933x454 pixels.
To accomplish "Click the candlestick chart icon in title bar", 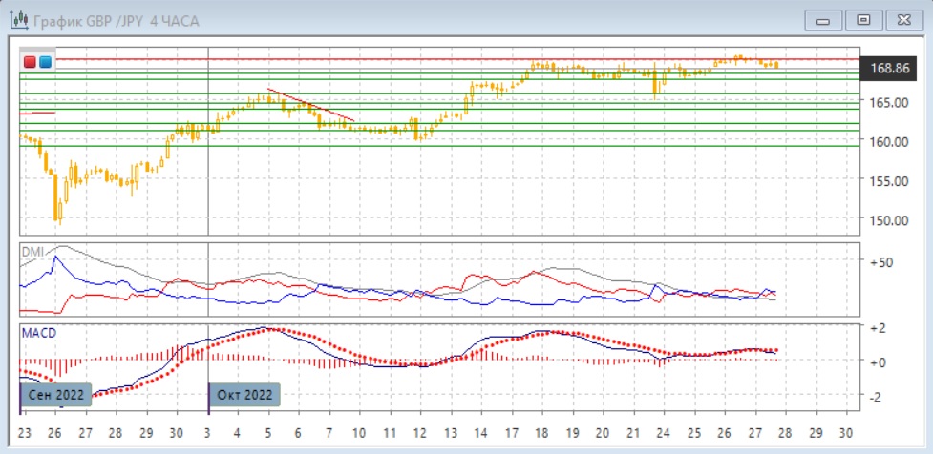I will coord(17,20).
